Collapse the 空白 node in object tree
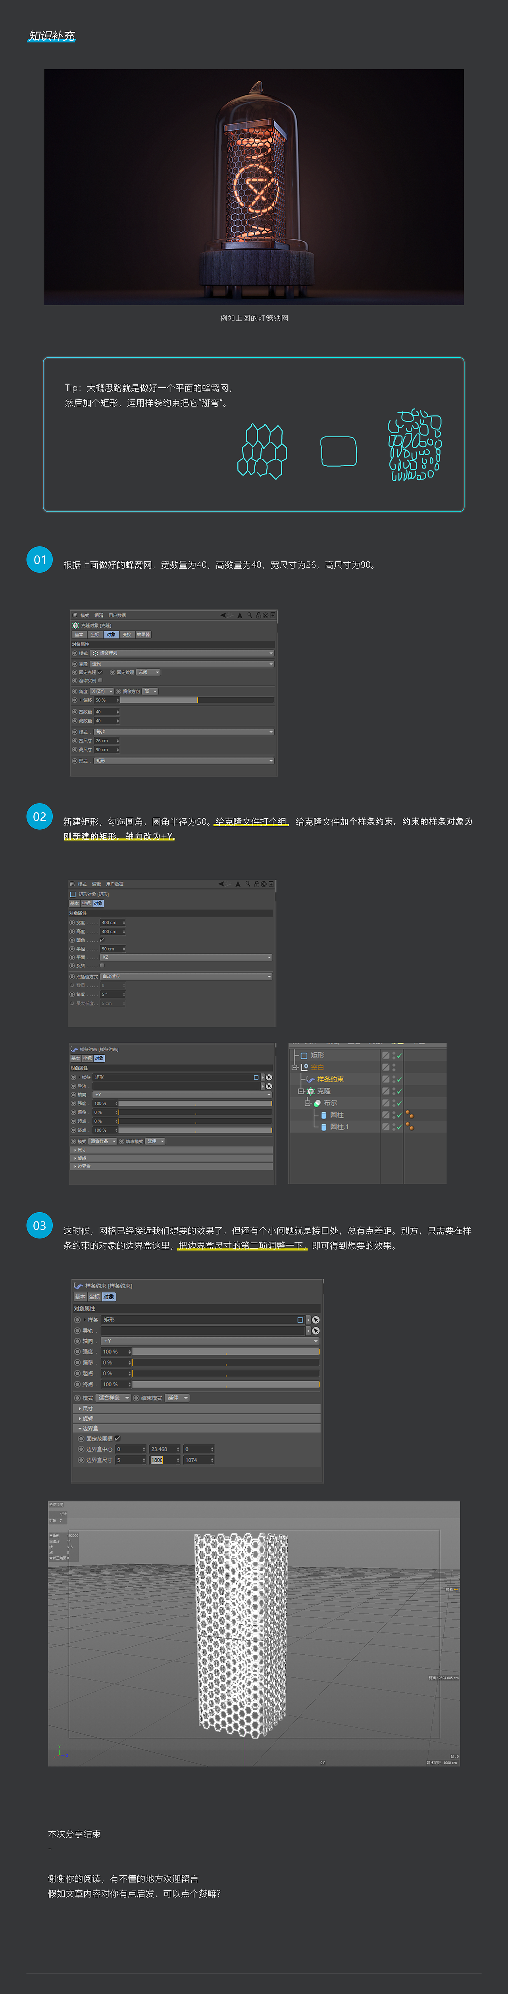 (x=294, y=1067)
